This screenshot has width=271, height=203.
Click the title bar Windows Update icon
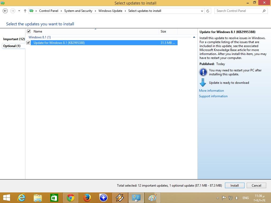3,3
